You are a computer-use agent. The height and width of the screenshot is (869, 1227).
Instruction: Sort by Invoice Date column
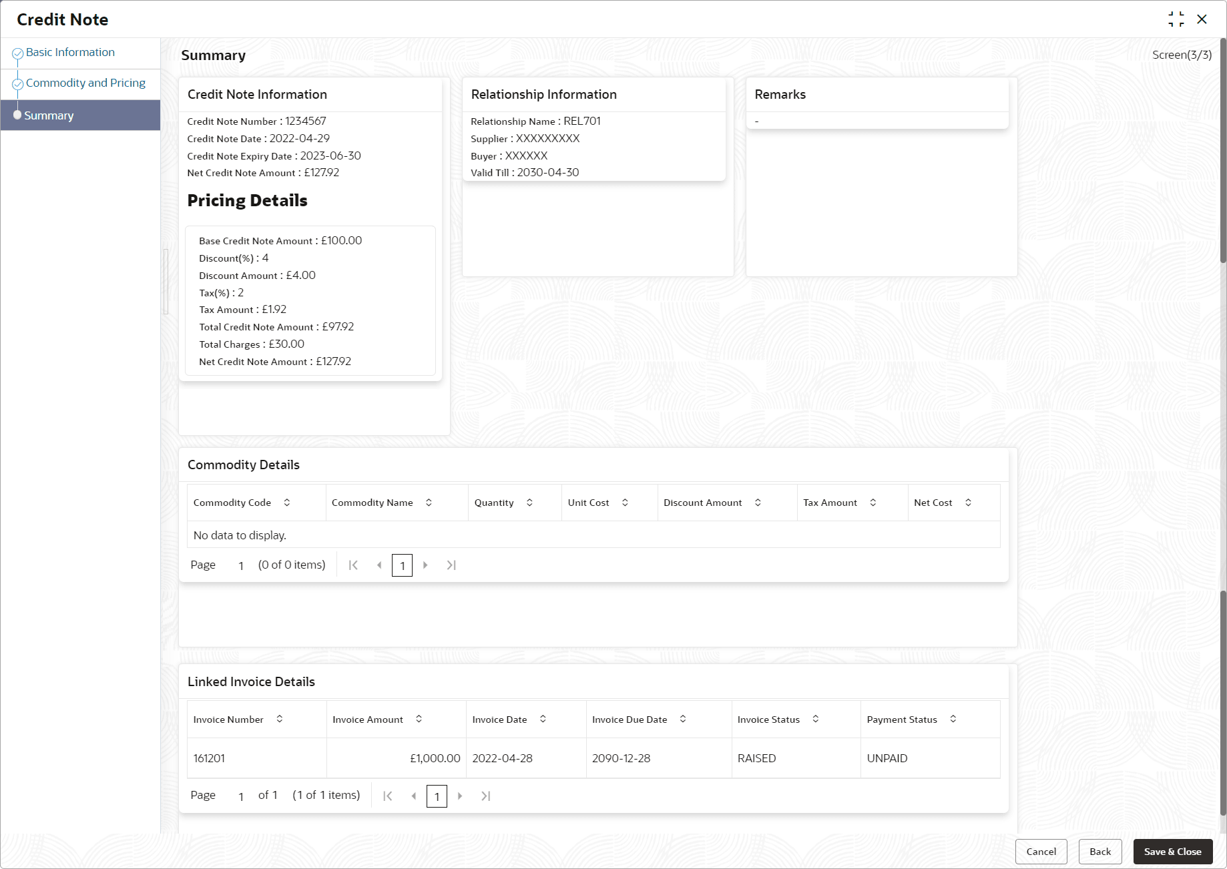(x=543, y=719)
